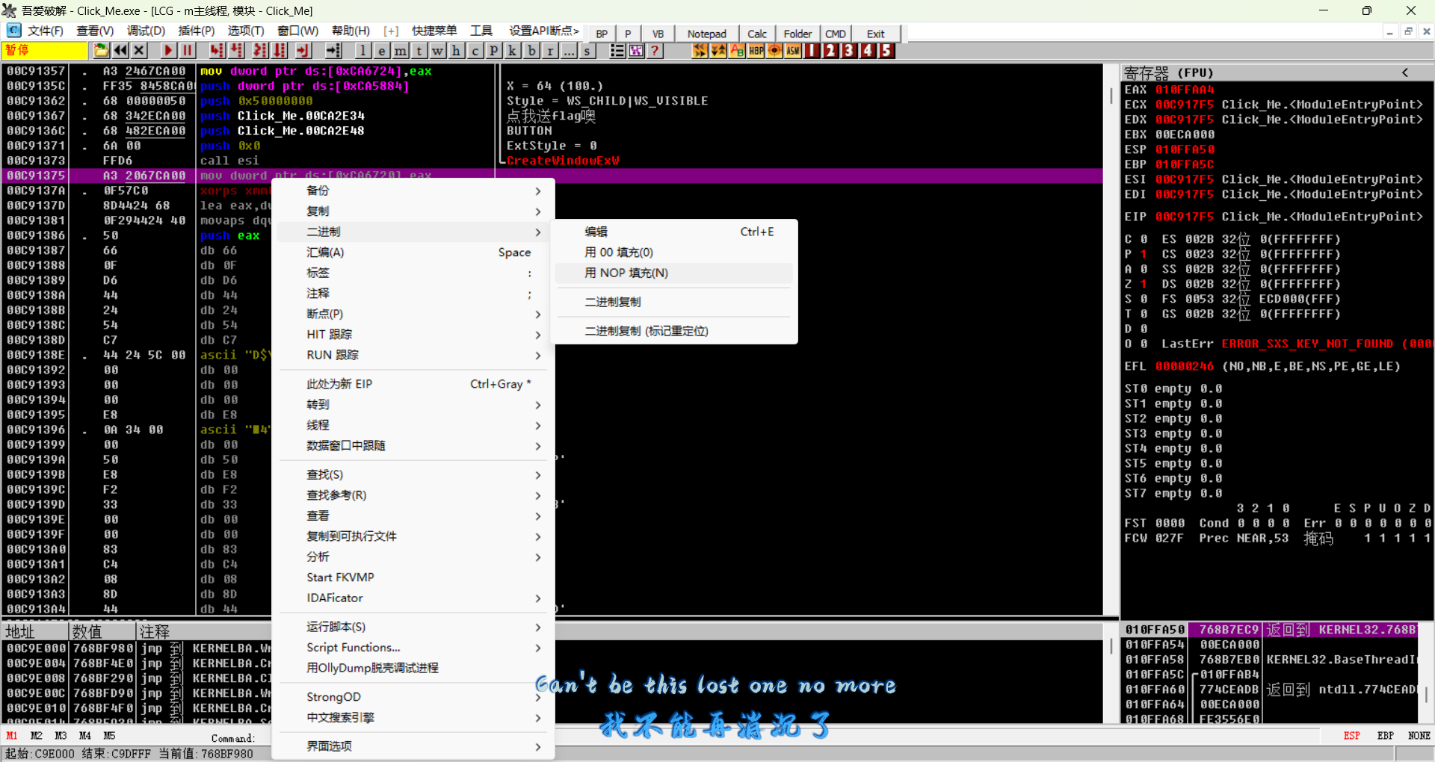Click the Folder shortcut button
This screenshot has height=762, width=1435.
pos(797,34)
